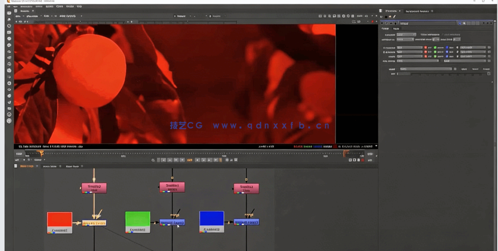Switch to the Dope Sheet tab
Screen dimensions: 498x251
72,166
